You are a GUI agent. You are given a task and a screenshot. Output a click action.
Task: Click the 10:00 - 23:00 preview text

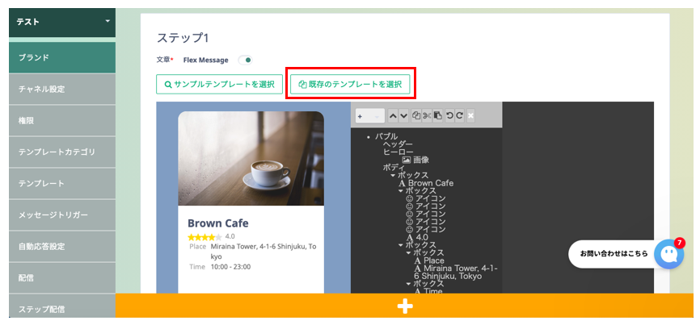tap(230, 267)
